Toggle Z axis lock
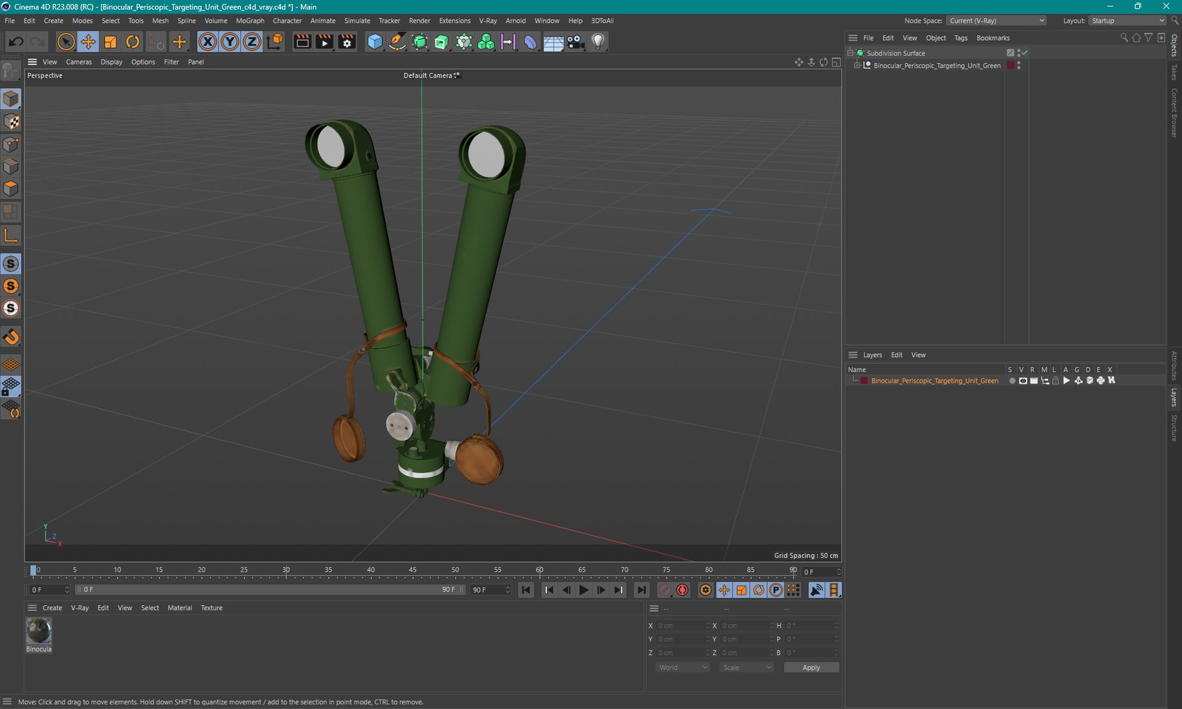The width and height of the screenshot is (1182, 709). (x=252, y=42)
